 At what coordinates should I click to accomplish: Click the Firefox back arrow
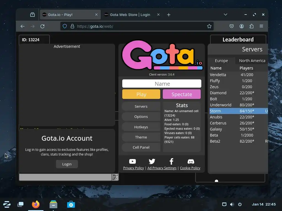point(23,26)
